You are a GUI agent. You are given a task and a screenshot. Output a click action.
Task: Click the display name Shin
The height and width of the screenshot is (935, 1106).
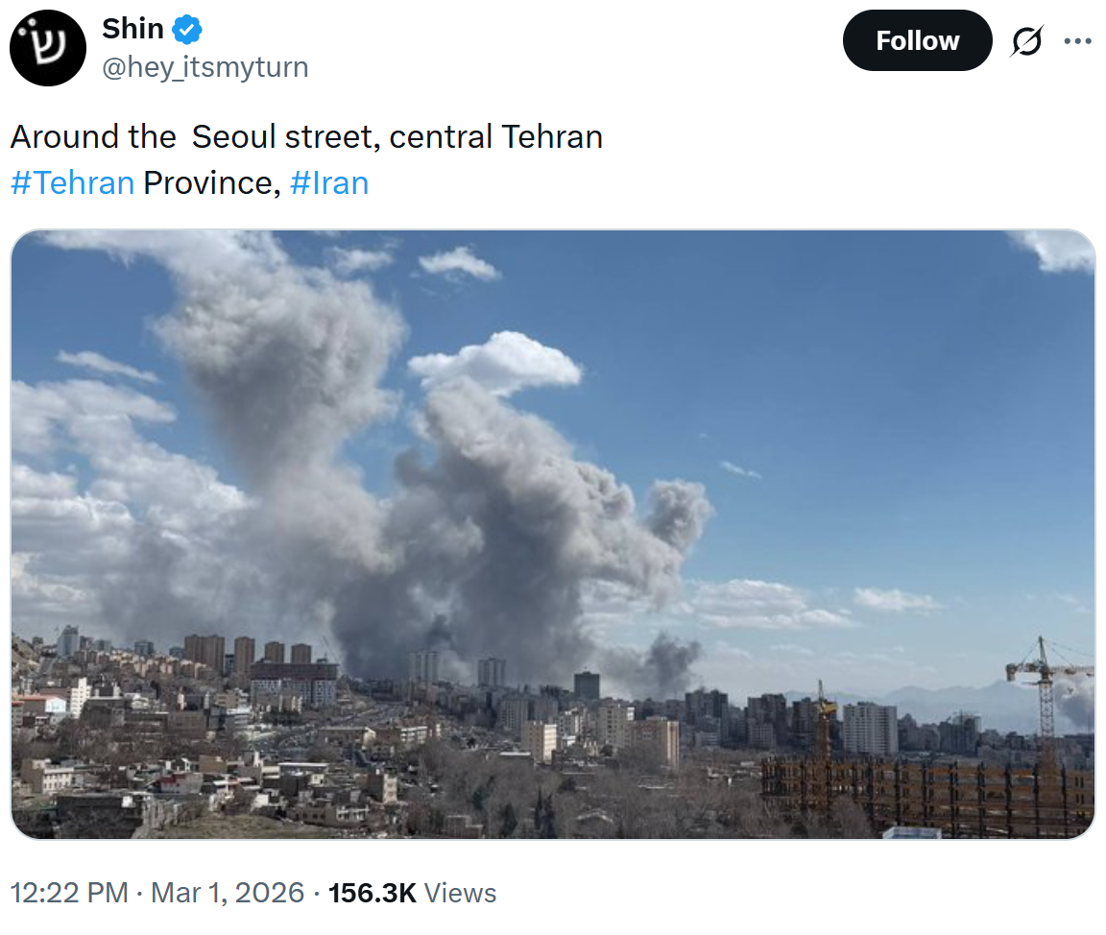132,30
